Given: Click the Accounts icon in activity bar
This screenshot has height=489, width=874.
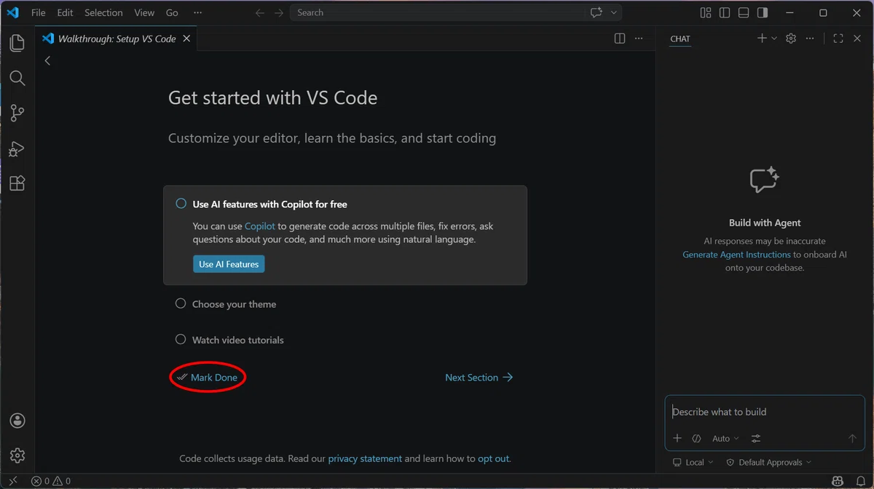Looking at the screenshot, I should (17, 421).
